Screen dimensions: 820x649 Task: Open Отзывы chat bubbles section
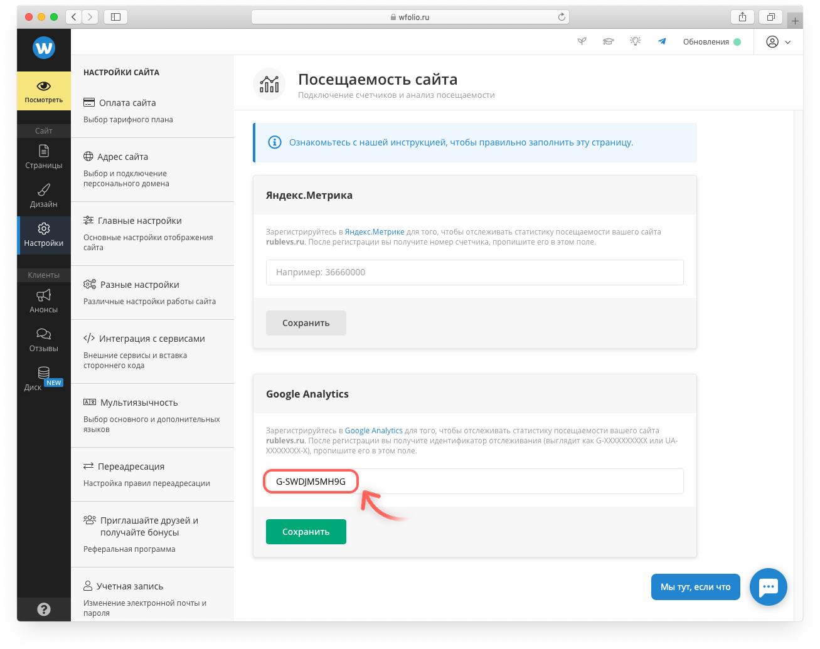pyautogui.click(x=44, y=340)
